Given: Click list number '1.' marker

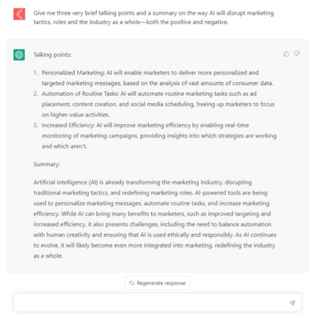Looking at the screenshot, I should [36, 73].
